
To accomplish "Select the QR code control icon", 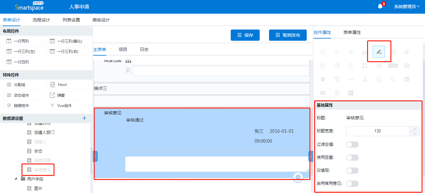I will tap(351, 93).
